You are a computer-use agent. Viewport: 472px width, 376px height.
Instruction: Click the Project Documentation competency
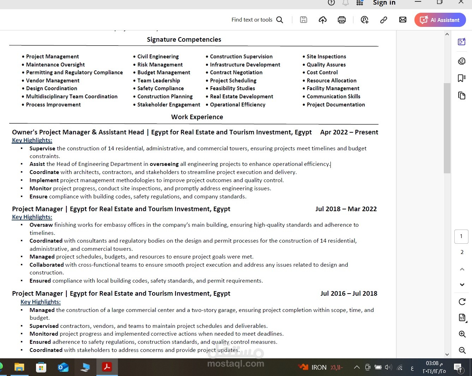(x=336, y=105)
